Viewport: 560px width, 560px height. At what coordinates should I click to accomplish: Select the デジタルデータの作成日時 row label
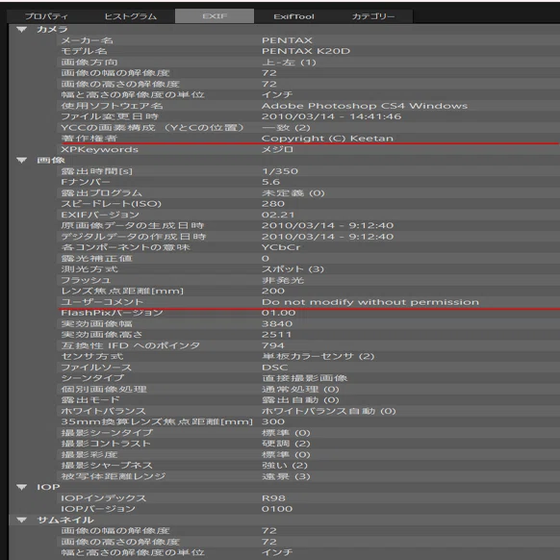[133, 237]
